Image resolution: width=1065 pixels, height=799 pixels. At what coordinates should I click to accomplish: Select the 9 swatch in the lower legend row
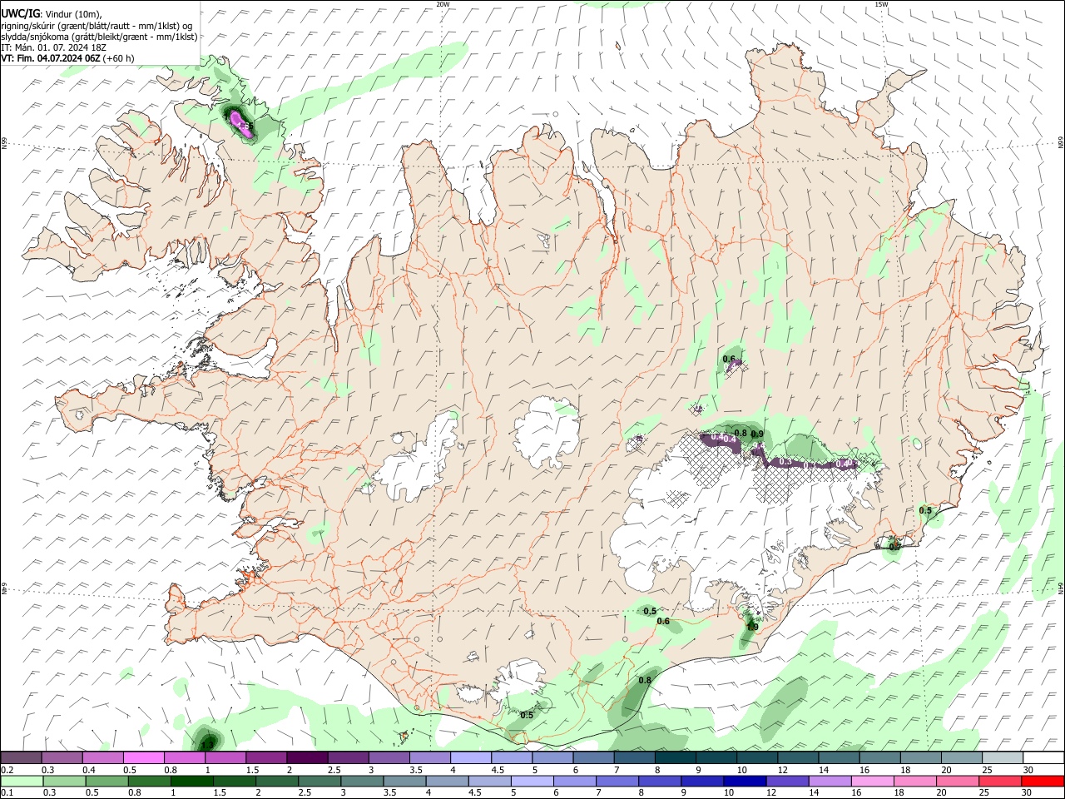(702, 781)
